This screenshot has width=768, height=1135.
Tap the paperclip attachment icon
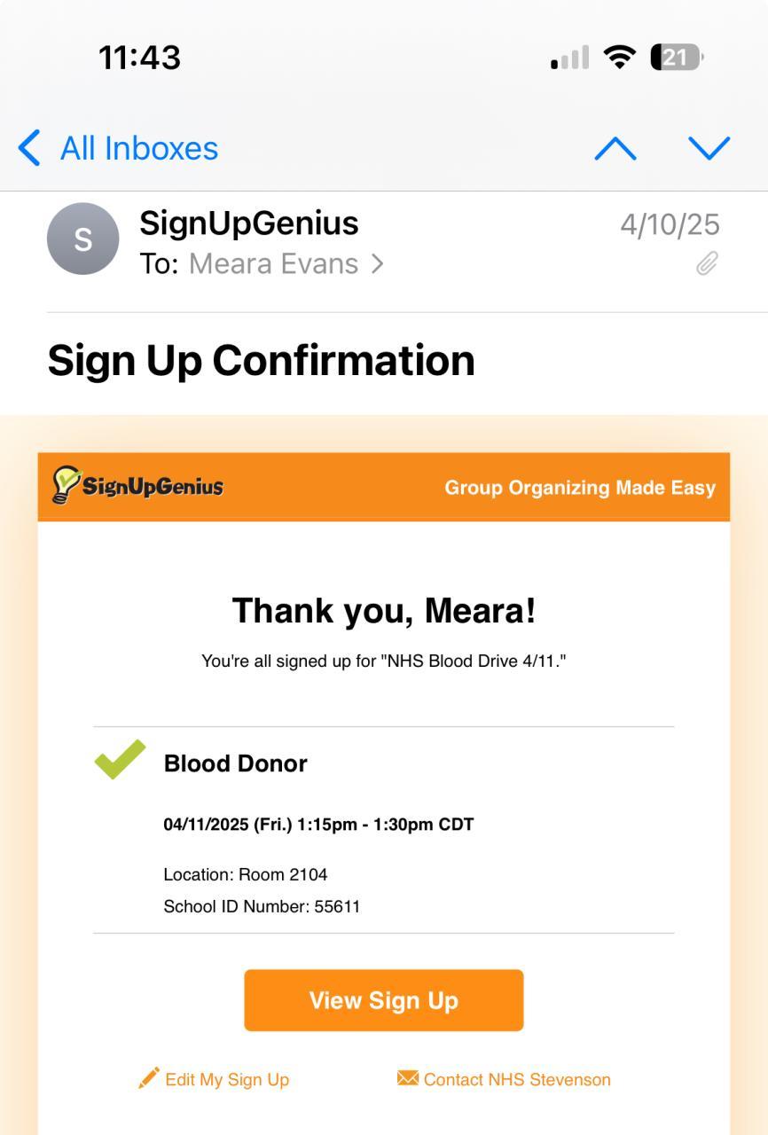point(707,263)
